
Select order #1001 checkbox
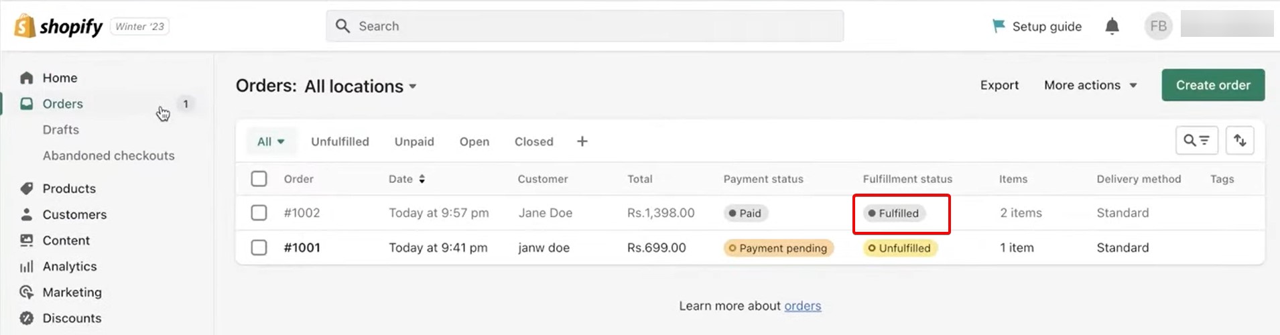259,248
